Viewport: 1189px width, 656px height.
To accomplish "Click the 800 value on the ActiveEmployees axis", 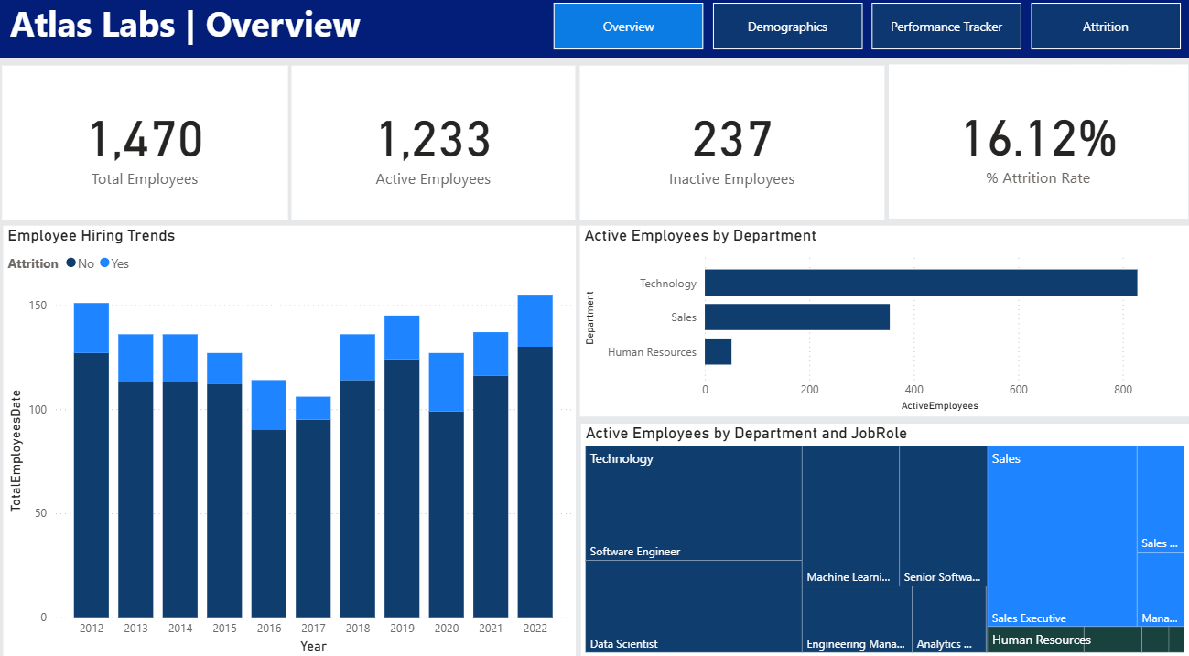I will tap(1124, 390).
